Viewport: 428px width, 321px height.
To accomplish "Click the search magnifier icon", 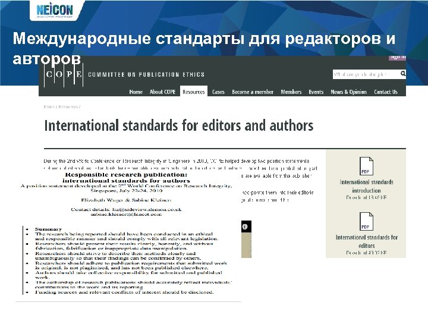I will (403, 74).
